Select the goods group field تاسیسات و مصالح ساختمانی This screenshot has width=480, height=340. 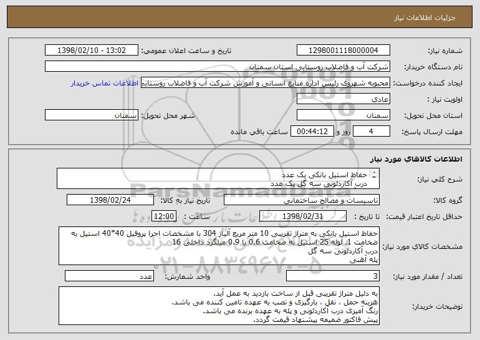coord(302,200)
